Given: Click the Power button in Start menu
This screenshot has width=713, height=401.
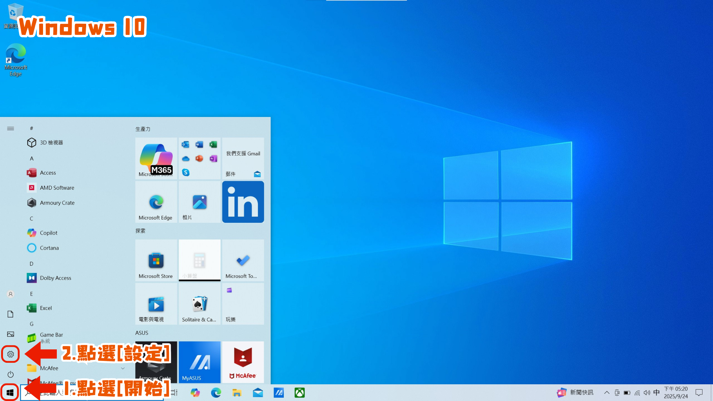Looking at the screenshot, I should pyautogui.click(x=10, y=374).
